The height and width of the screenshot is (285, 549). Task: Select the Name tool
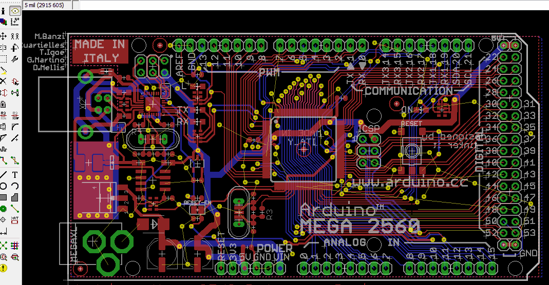click(4, 115)
